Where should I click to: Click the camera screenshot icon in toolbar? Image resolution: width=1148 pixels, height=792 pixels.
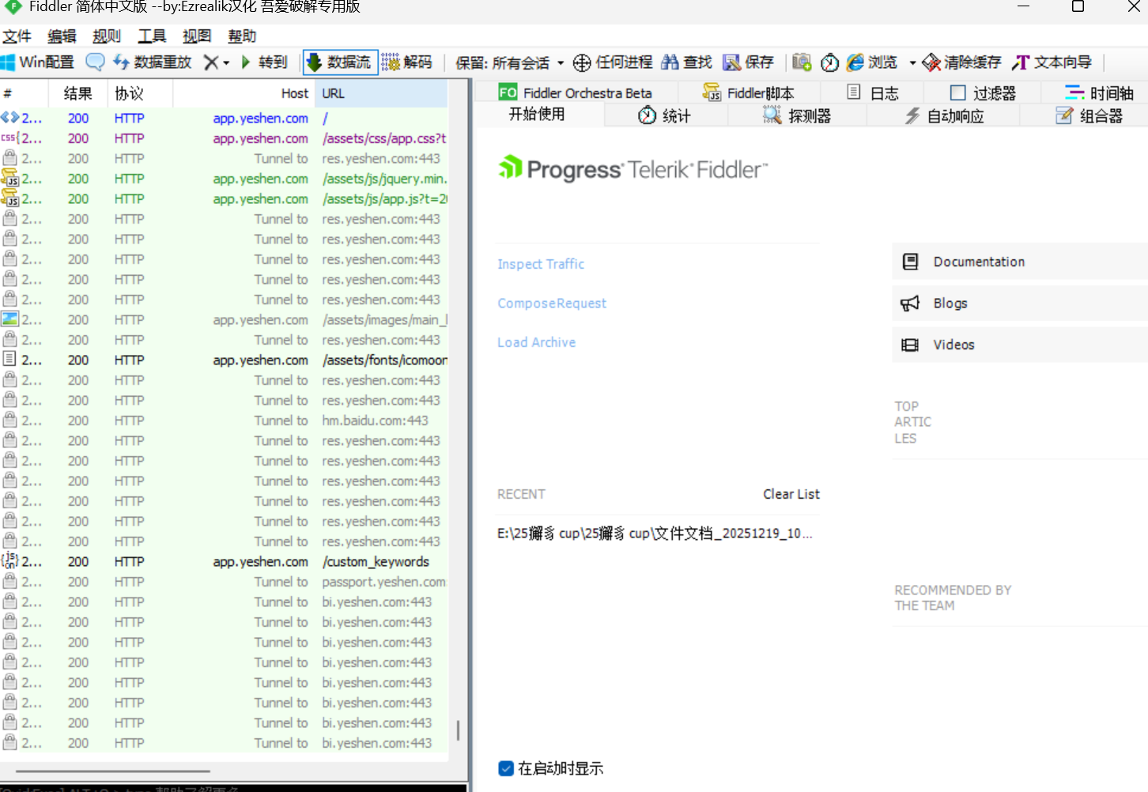[802, 62]
